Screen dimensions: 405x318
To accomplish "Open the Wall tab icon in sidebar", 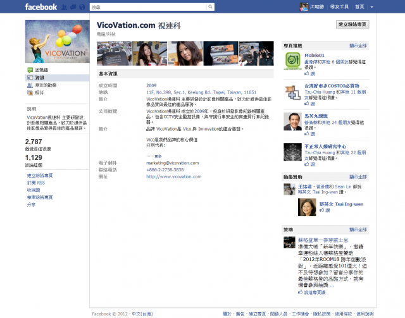I will pos(30,70).
